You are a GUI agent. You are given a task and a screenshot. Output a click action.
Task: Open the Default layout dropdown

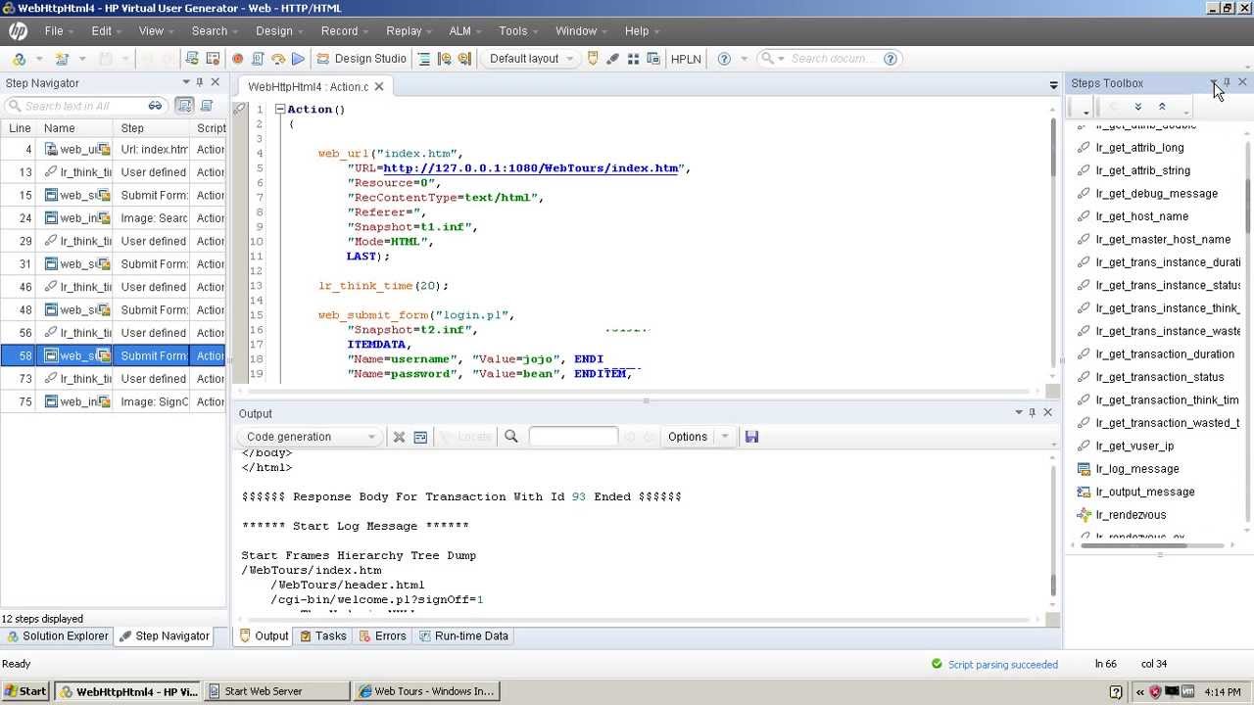(531, 59)
